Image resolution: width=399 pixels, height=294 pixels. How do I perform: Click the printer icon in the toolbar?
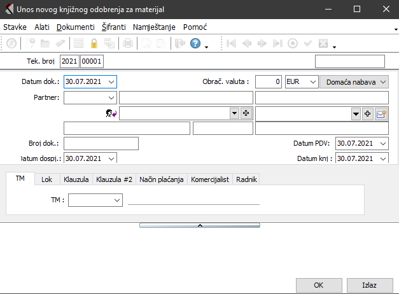pyautogui.click(x=128, y=44)
